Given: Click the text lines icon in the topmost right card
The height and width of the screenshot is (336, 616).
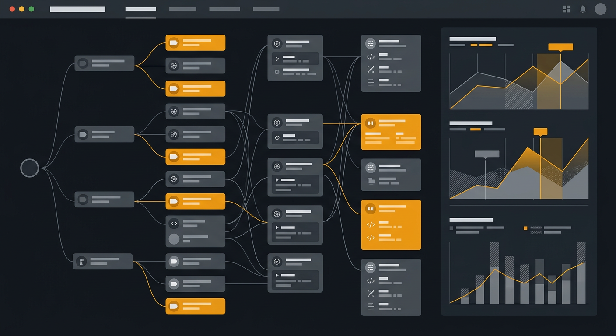Looking at the screenshot, I should 371,82.
